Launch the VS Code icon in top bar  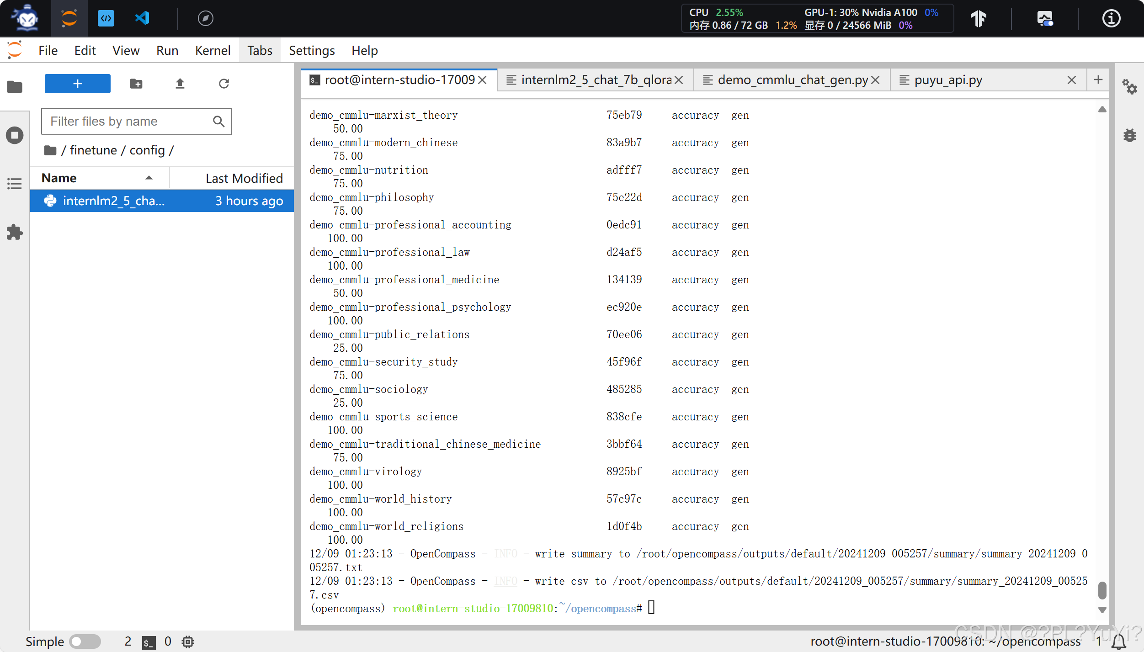tap(142, 18)
